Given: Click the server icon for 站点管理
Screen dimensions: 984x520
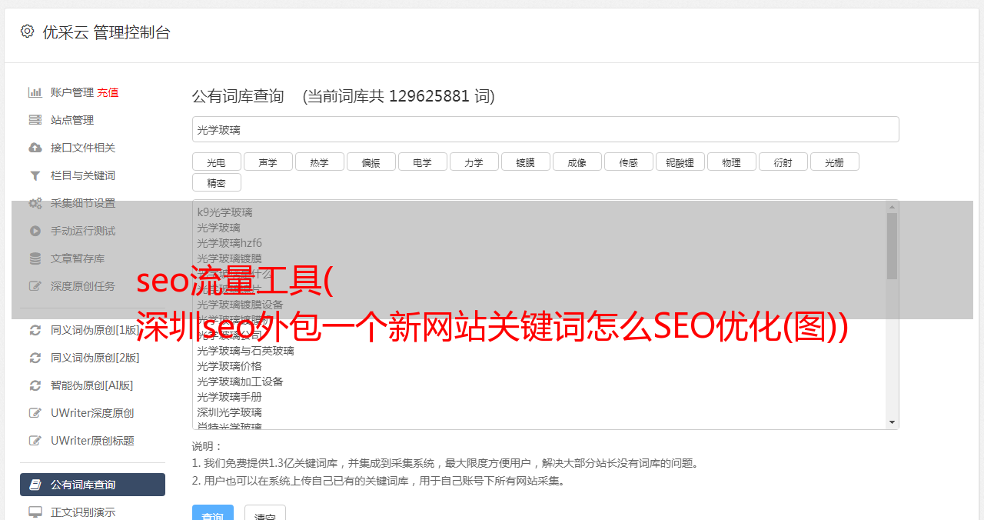Looking at the screenshot, I should [x=35, y=120].
